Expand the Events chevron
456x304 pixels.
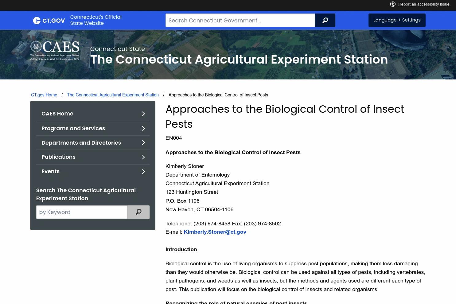[x=143, y=172]
